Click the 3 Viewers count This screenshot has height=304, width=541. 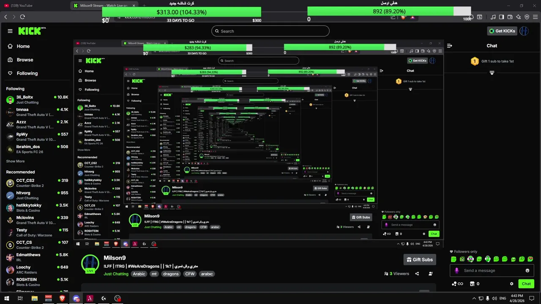(396, 274)
